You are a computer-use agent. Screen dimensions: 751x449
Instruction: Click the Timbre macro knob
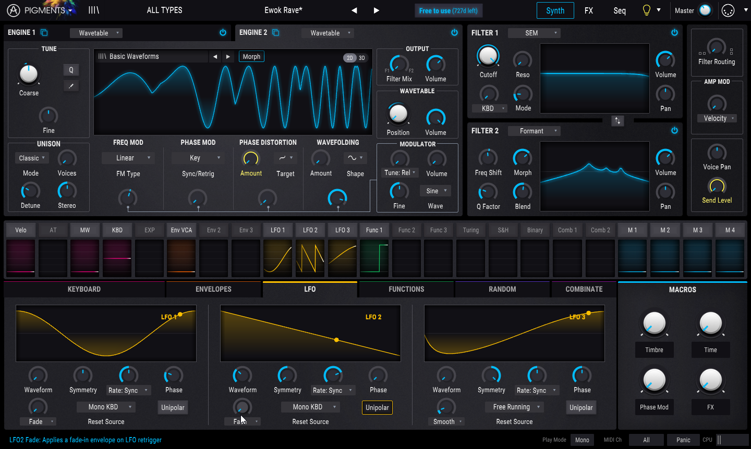pos(654,323)
